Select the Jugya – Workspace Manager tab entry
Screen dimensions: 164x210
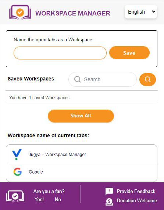pyautogui.click(x=82, y=154)
